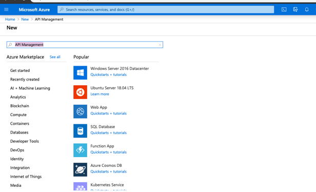Go to Home breadcrumb
This screenshot has width=316, height=192.
point(10,20)
